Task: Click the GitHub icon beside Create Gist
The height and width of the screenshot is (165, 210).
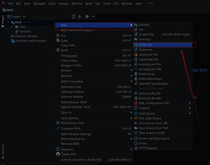Action: pos(58,154)
